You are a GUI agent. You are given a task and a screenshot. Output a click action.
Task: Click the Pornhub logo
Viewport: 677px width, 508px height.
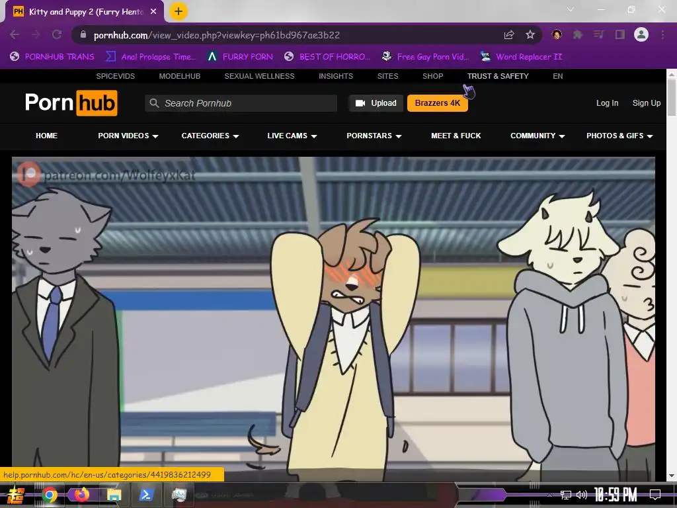71,103
